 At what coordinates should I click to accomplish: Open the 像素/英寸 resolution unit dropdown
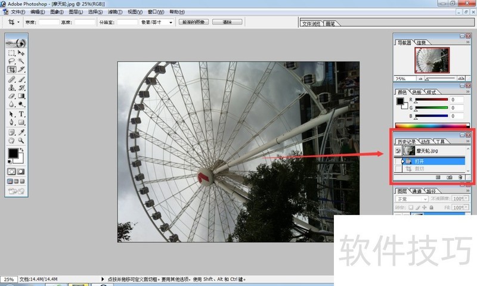tap(171, 23)
